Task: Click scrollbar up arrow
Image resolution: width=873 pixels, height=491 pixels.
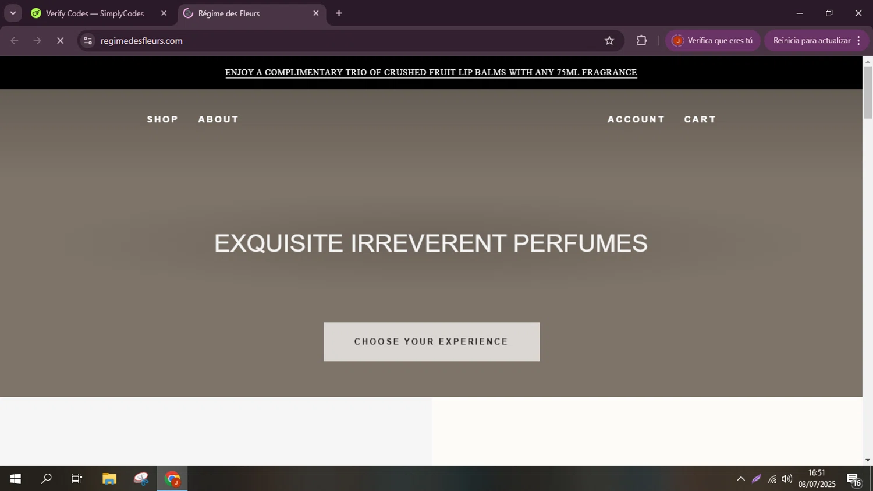Action: 867,61
